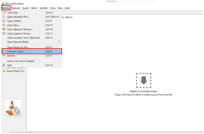The image size is (204, 134).
Task: Click the Quit exit icon
Action: tap(4, 65)
